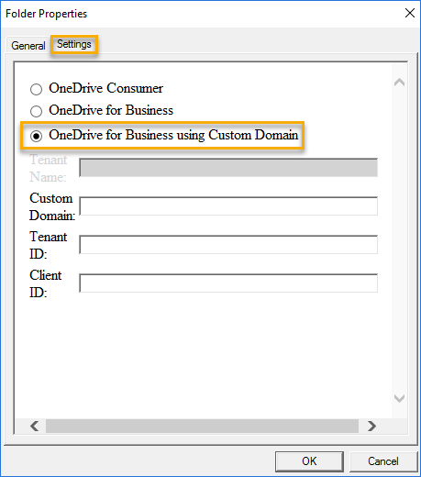
Task: Click the vertical scrollbar track
Action: [x=399, y=240]
